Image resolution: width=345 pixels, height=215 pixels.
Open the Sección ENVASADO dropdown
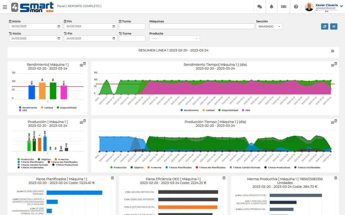pyautogui.click(x=269, y=26)
